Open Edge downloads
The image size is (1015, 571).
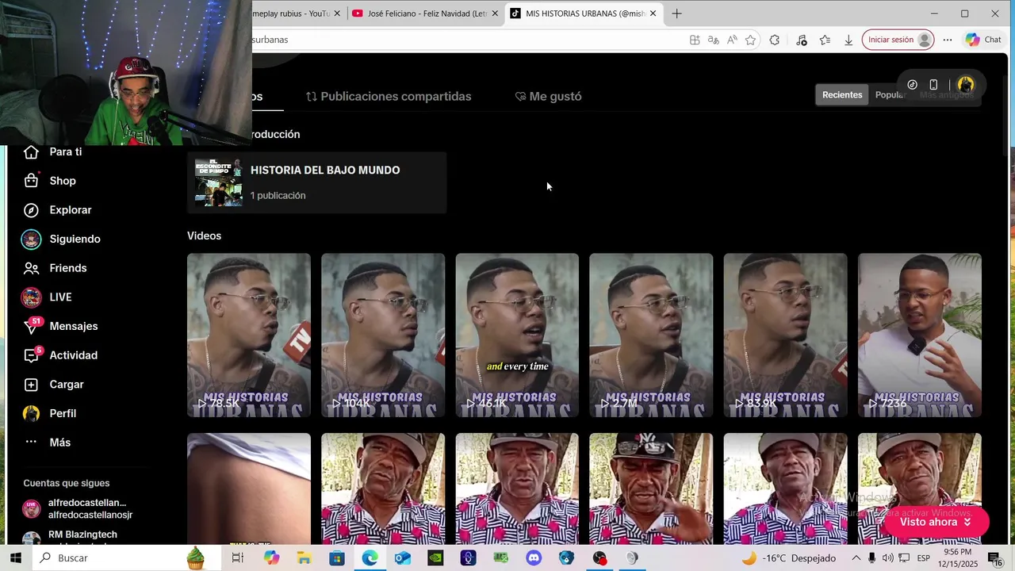(x=848, y=40)
